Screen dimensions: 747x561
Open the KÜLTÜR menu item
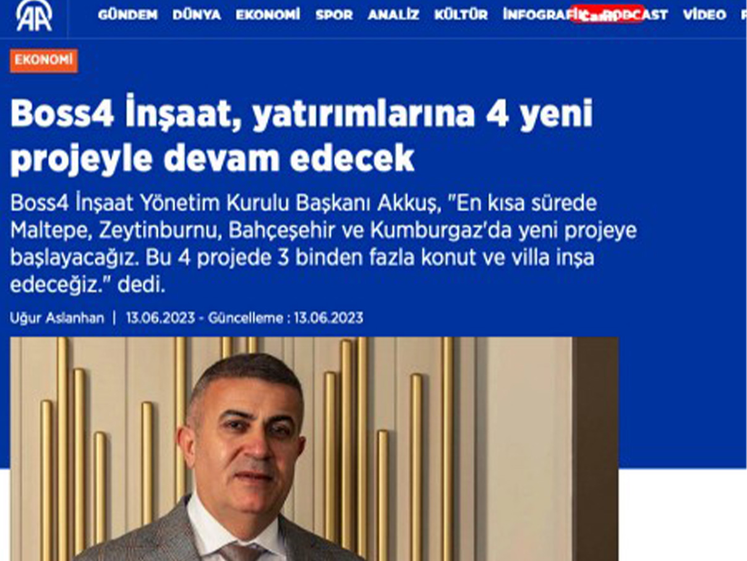click(461, 15)
